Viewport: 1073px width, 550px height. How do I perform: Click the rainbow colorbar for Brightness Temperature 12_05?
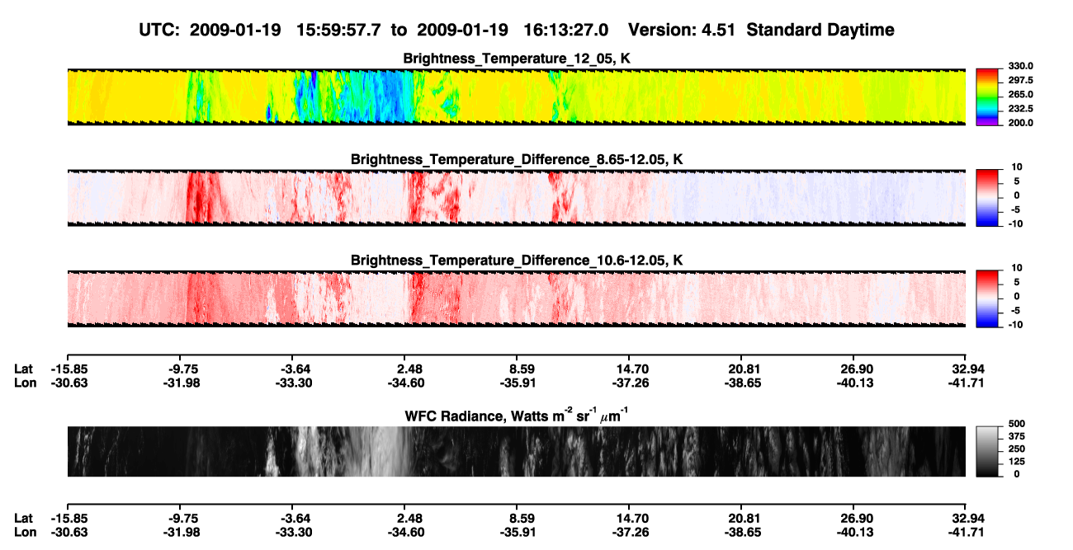coord(987,96)
